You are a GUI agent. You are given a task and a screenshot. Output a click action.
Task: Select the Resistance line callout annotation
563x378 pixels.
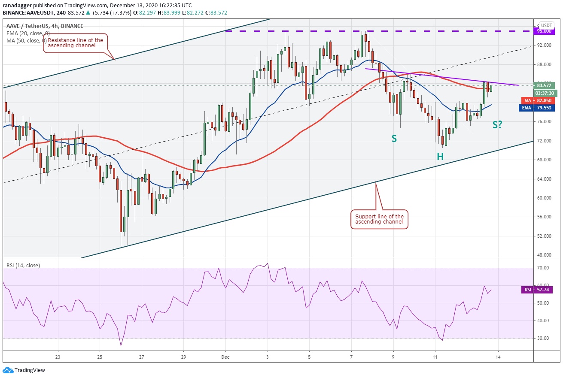(75, 43)
